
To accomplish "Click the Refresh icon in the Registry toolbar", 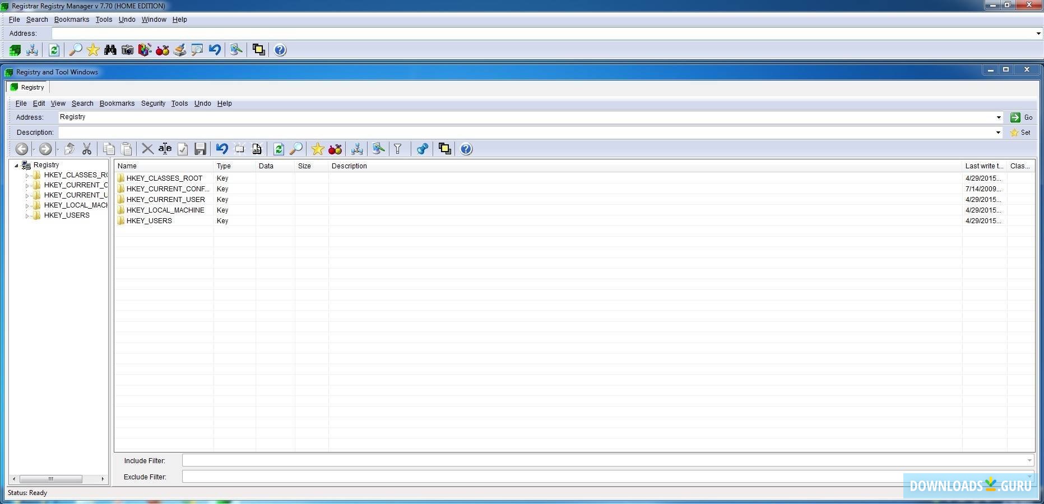I will click(279, 149).
